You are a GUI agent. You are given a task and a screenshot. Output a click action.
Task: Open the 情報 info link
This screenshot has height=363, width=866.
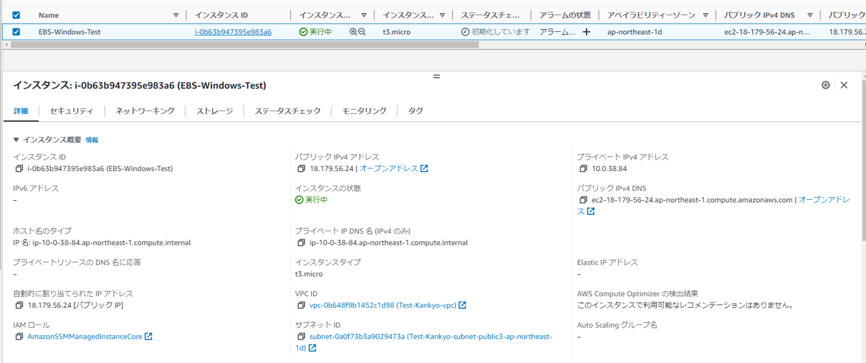tap(92, 140)
